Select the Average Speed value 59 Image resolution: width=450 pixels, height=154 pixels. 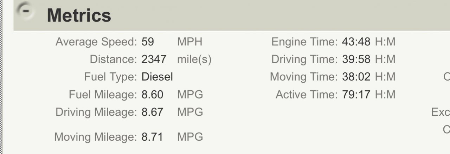(148, 42)
